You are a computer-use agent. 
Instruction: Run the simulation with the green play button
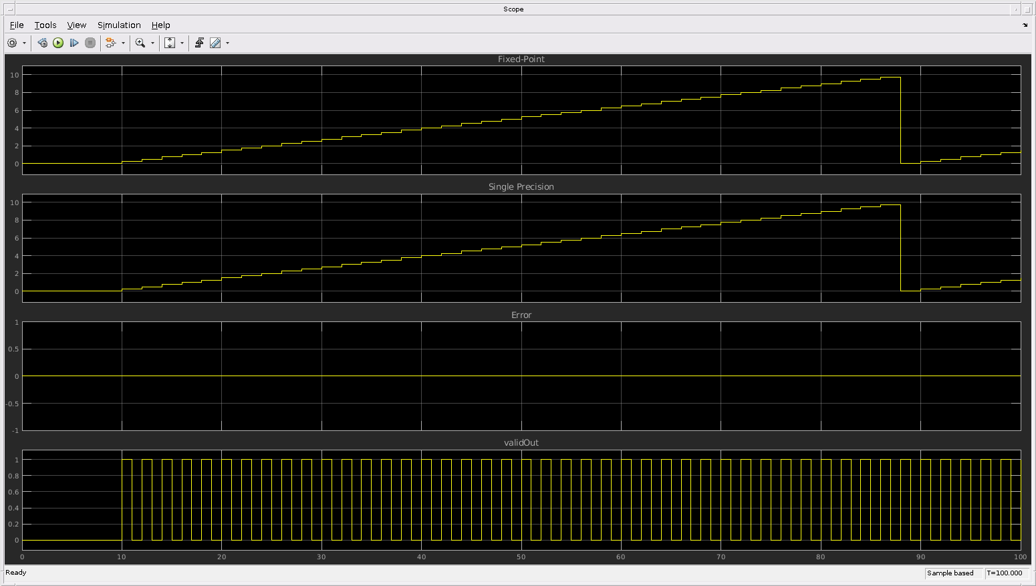[58, 43]
